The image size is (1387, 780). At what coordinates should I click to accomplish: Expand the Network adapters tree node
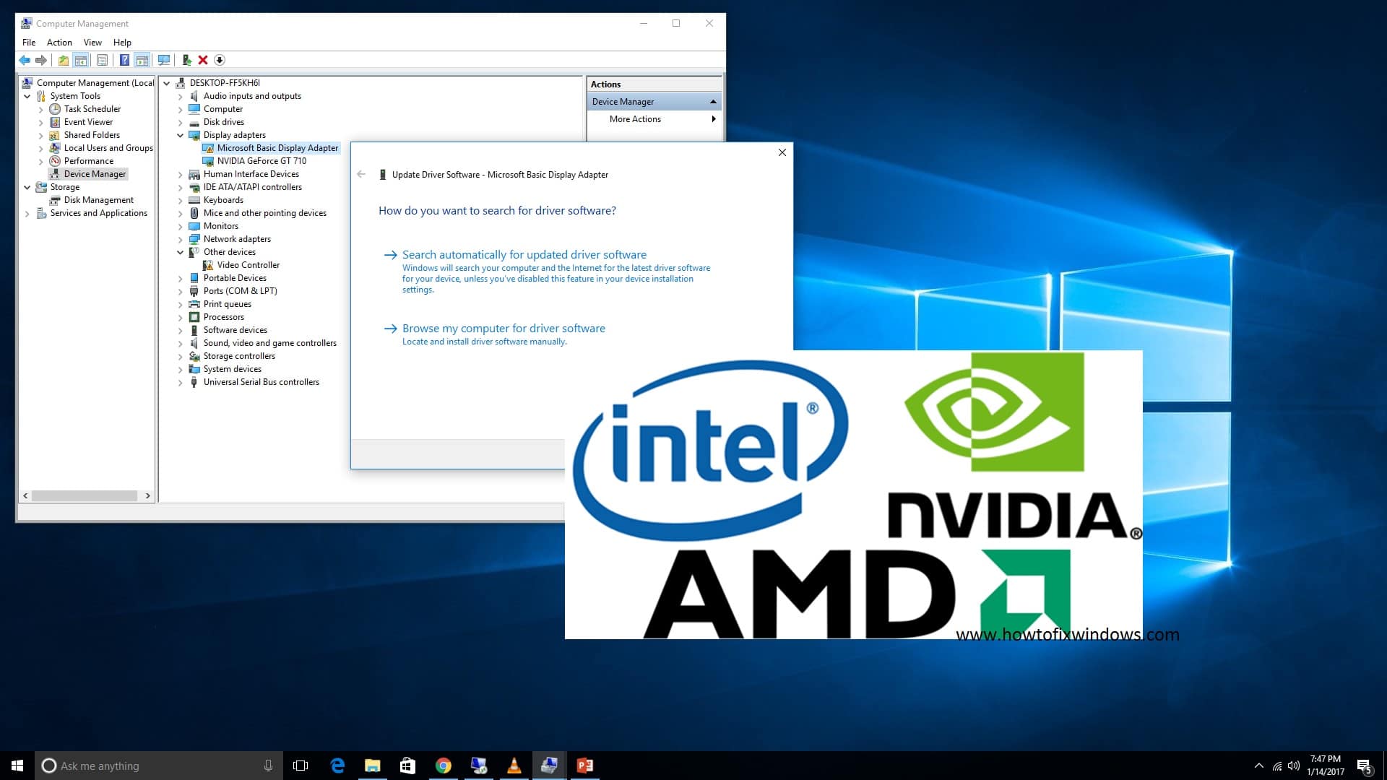180,239
